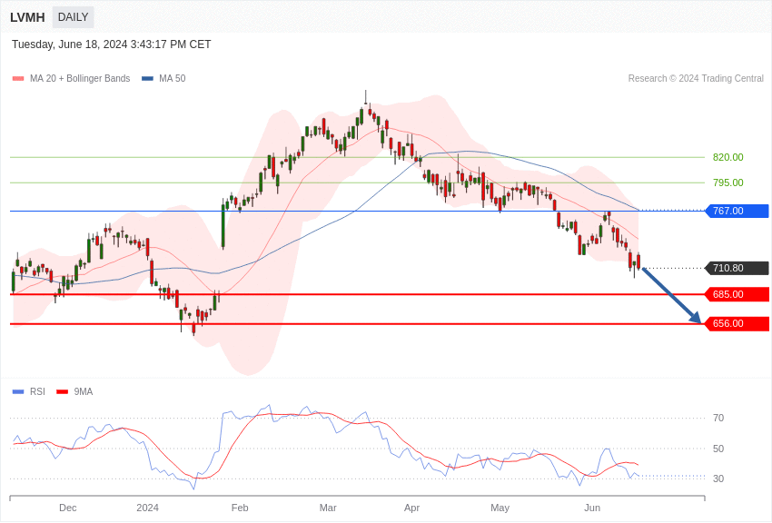
Task: Click the chart timestamp Tuesday, June 18, 2024
Action: [x=111, y=44]
